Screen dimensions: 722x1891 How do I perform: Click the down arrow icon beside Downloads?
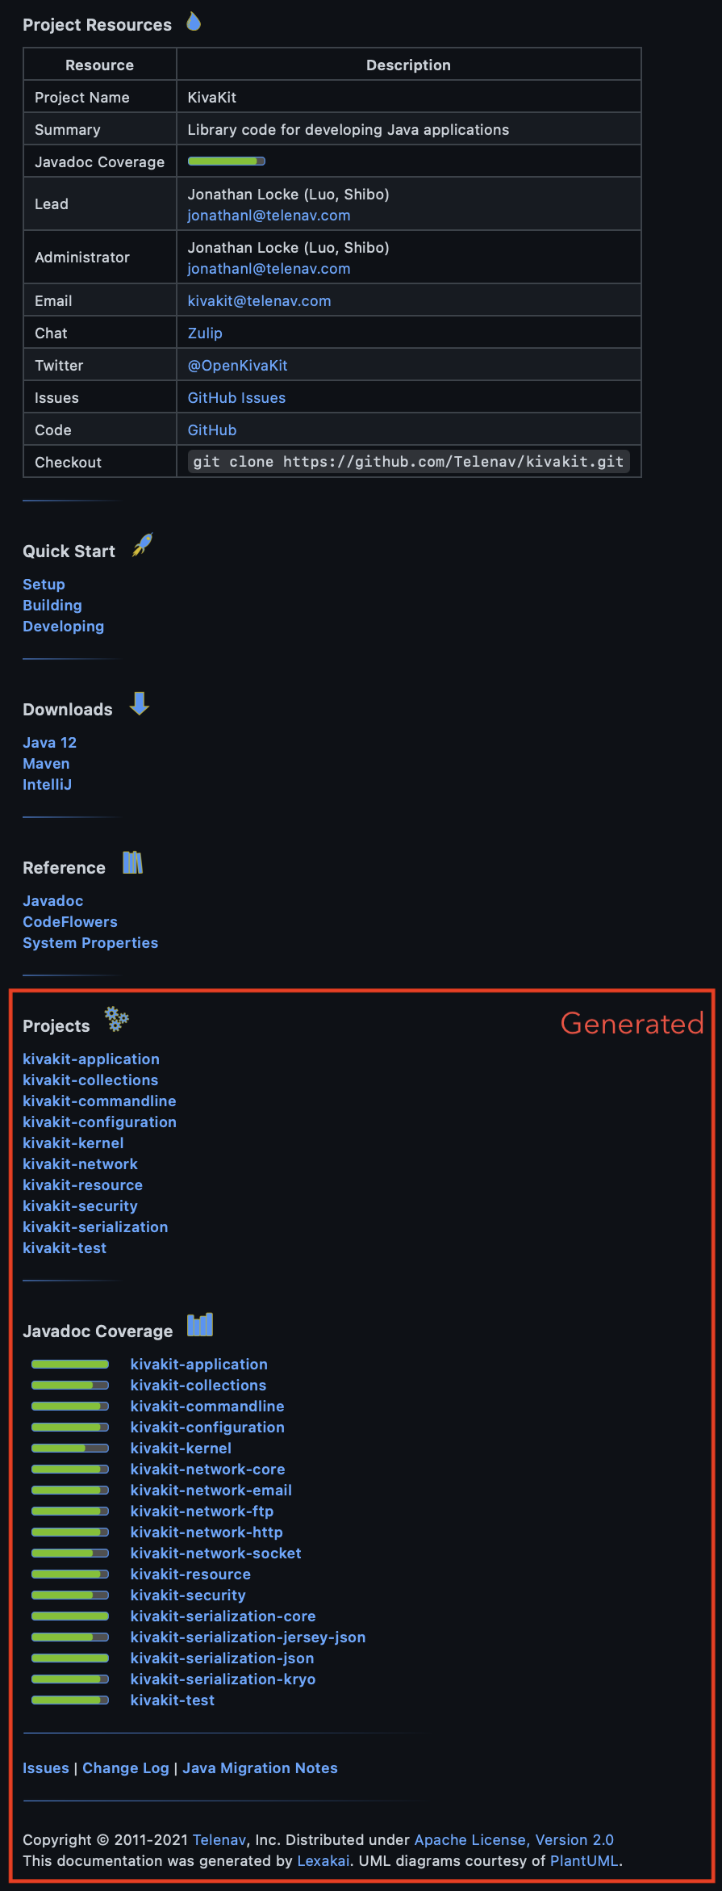coord(140,703)
